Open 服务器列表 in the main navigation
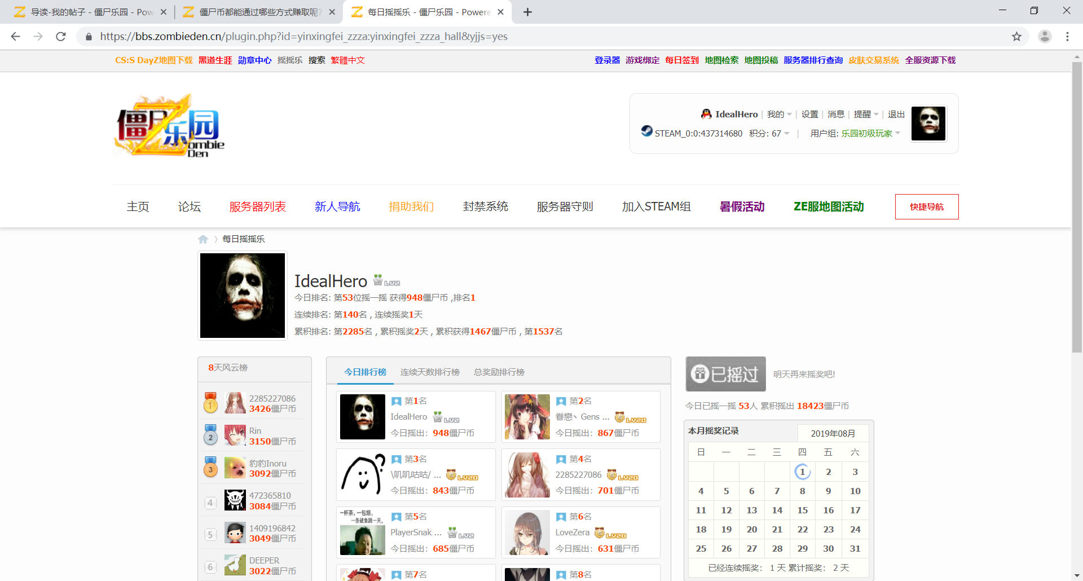The width and height of the screenshot is (1083, 581). [x=257, y=206]
